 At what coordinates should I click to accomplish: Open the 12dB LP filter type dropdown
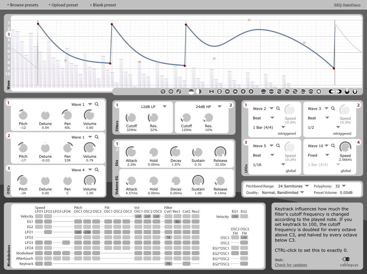pos(164,107)
